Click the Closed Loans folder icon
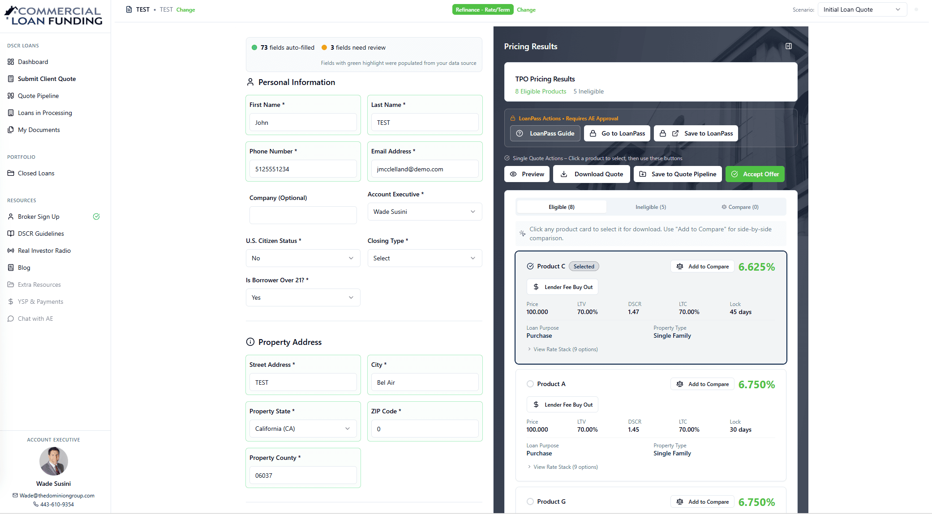The height and width of the screenshot is (514, 932). coord(11,173)
